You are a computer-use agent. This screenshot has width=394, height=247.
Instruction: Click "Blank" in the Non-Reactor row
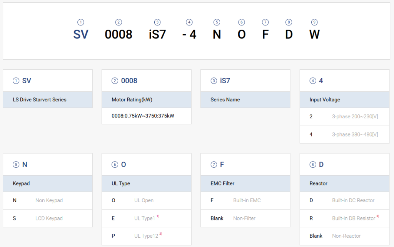coord(316,236)
